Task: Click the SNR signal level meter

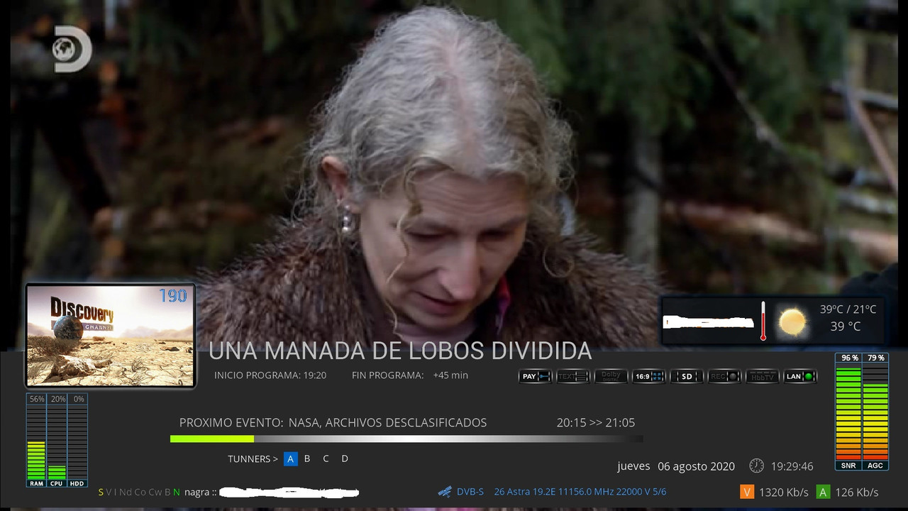Action: [848, 412]
